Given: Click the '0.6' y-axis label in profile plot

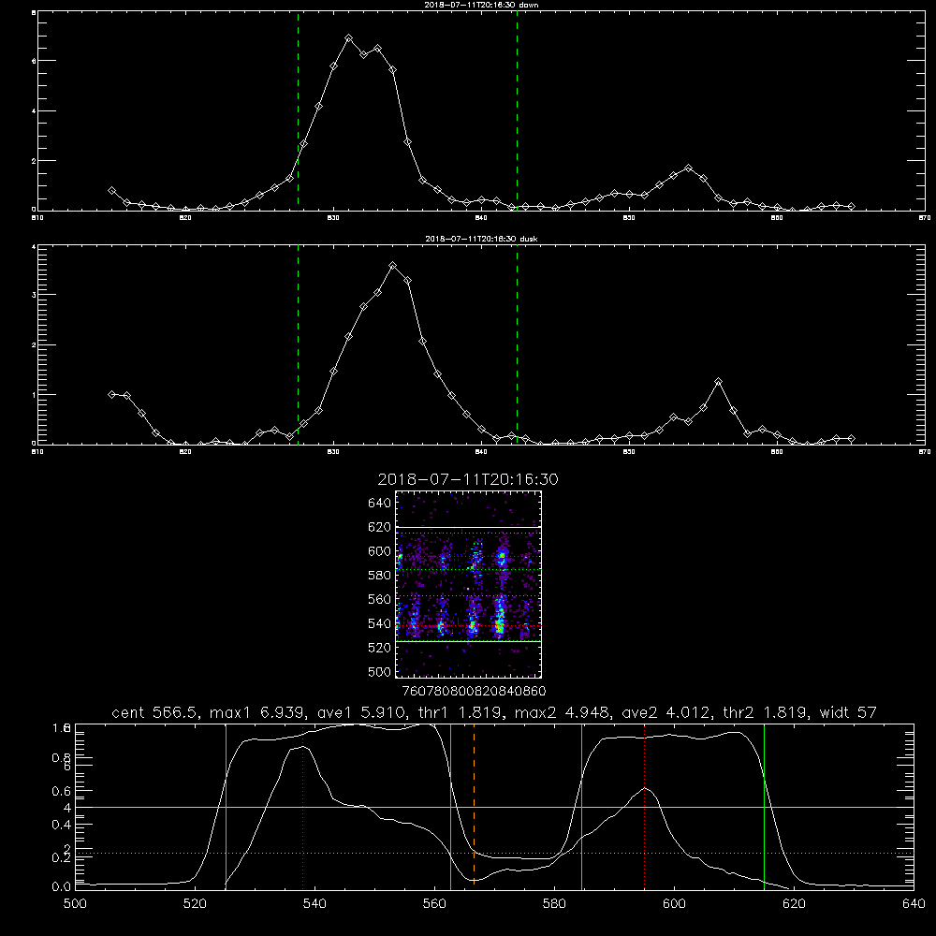Looking at the screenshot, I should click(x=62, y=791).
